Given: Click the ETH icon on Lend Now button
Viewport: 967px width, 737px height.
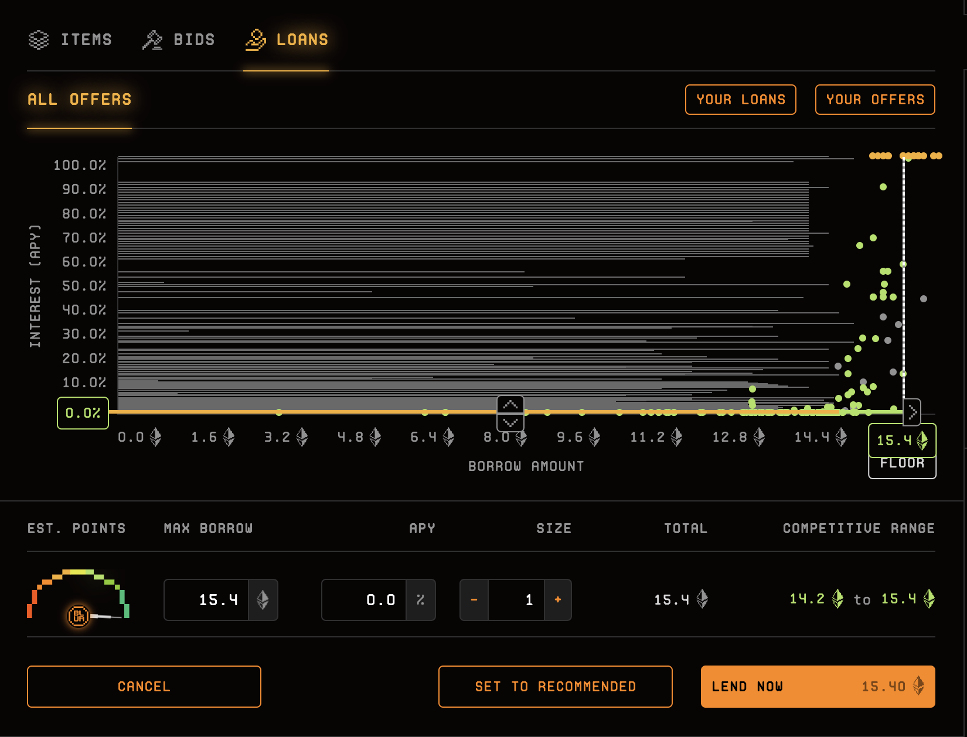Looking at the screenshot, I should tap(918, 686).
